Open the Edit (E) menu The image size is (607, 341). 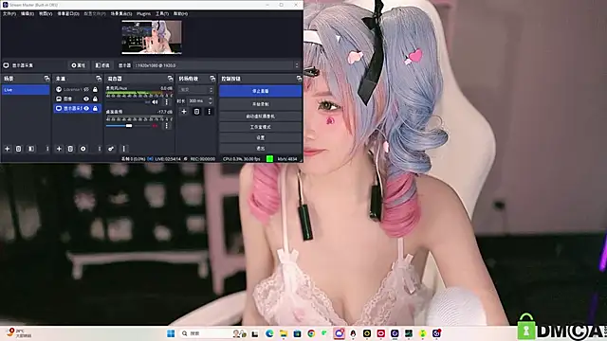point(28,13)
